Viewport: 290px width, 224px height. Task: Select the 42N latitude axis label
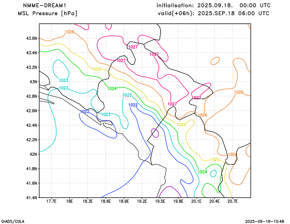point(33,154)
